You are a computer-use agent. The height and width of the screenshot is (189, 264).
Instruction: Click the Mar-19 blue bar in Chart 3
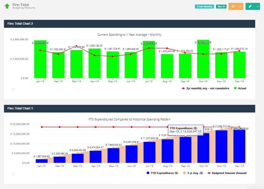[x=78, y=158]
